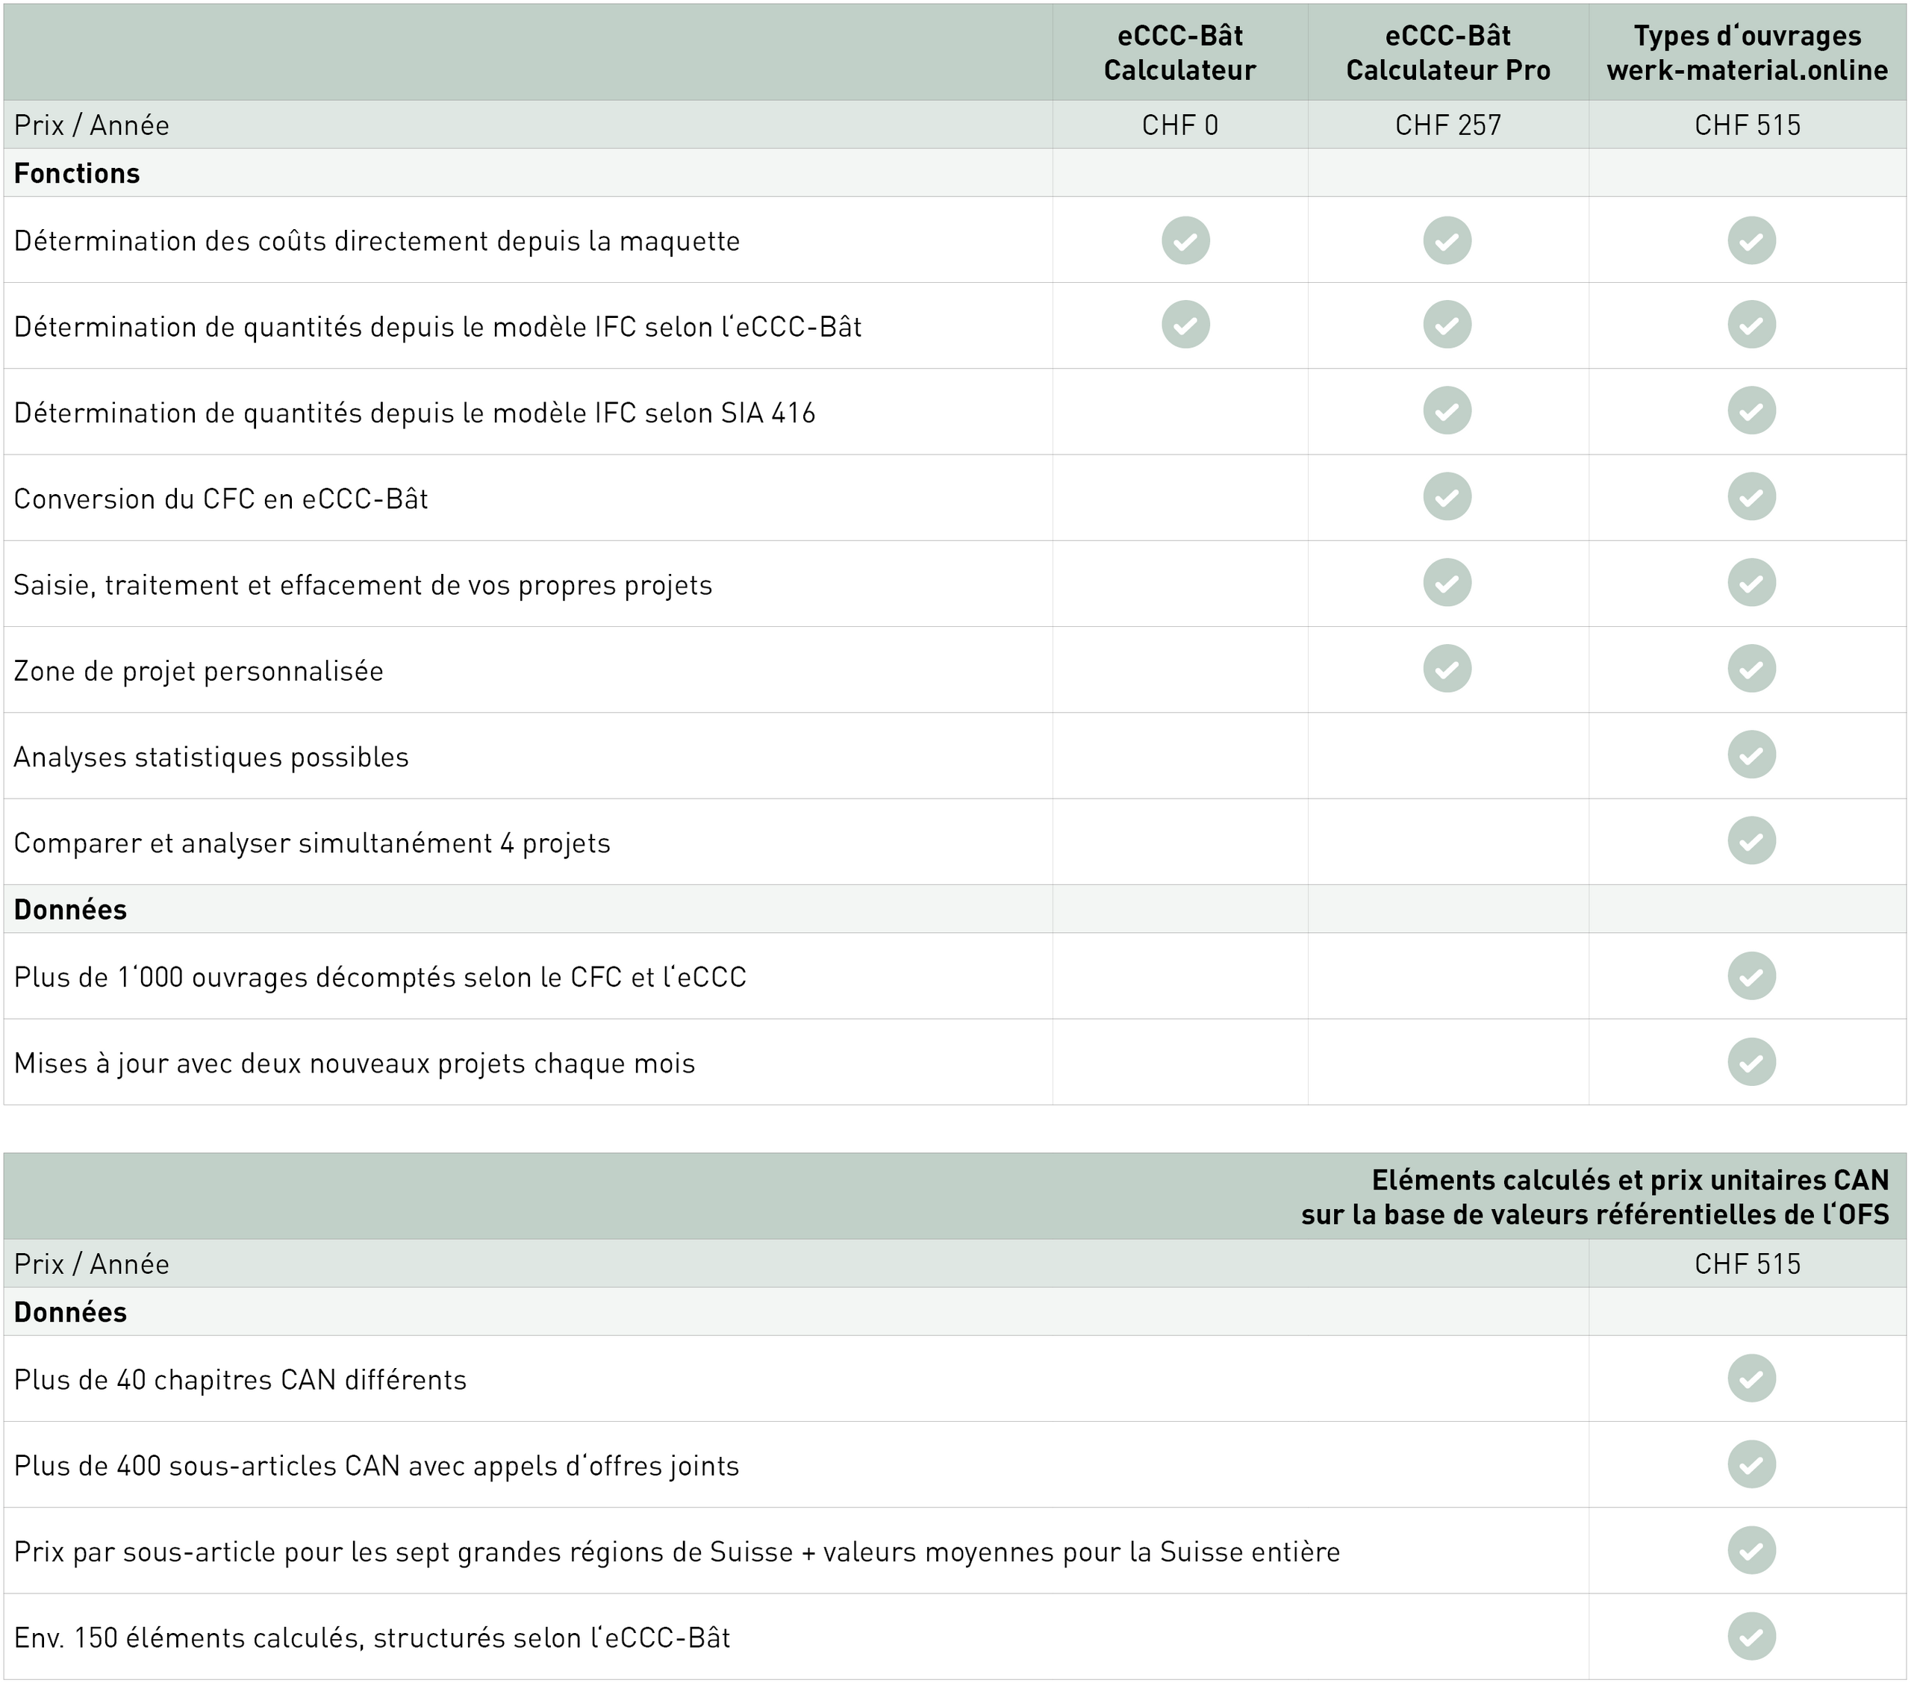Screen dimensions: 1911x1686
Task: Click text Saisie, traitement et effacement de vos propres projets
Action: pyautogui.click(x=363, y=585)
